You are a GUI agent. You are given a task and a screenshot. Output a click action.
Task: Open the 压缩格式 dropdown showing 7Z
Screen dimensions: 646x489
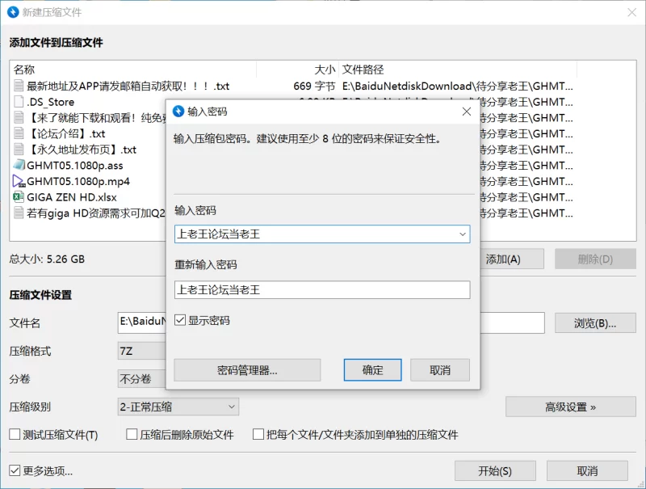click(142, 352)
